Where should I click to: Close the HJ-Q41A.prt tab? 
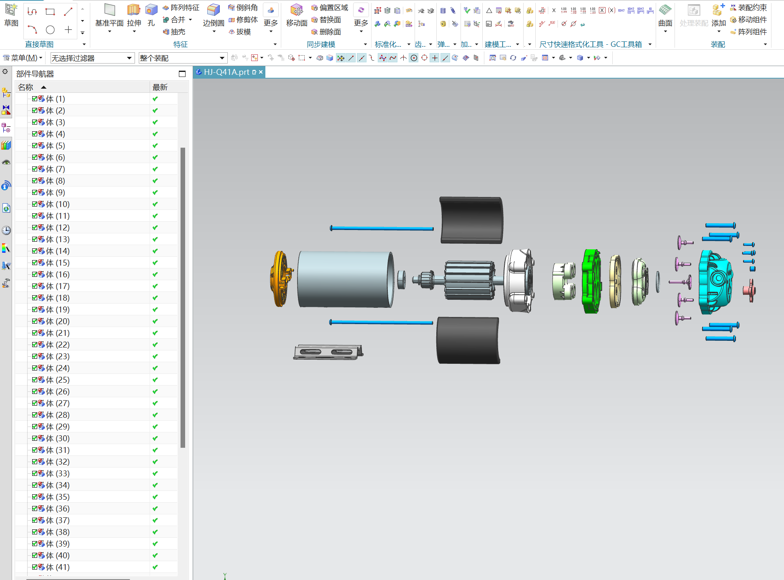pyautogui.click(x=261, y=72)
